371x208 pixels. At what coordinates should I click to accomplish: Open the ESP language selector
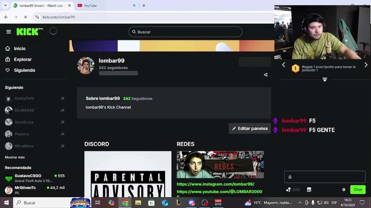[x=334, y=203]
